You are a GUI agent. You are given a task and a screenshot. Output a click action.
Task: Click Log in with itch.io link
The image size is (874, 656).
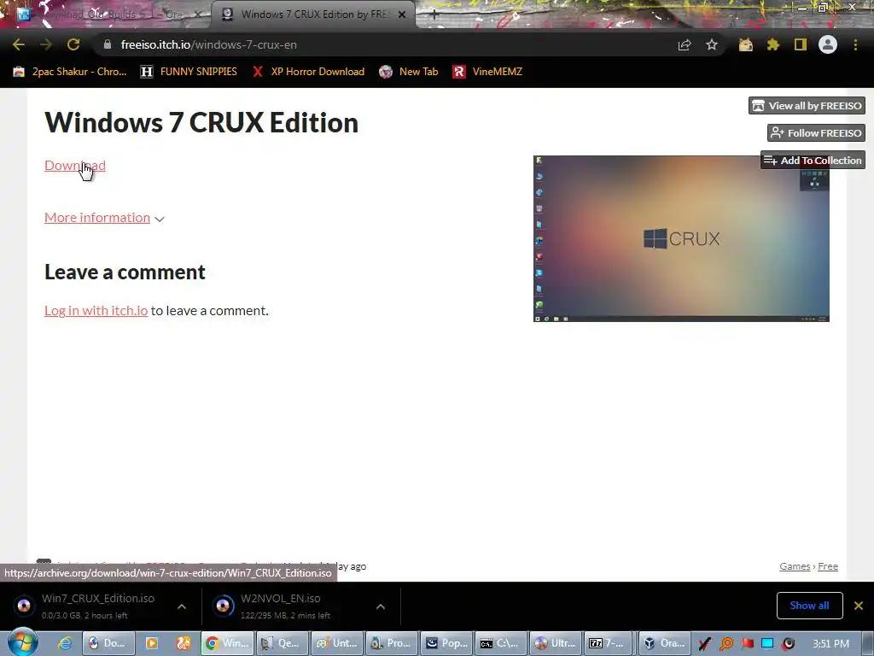coord(96,311)
